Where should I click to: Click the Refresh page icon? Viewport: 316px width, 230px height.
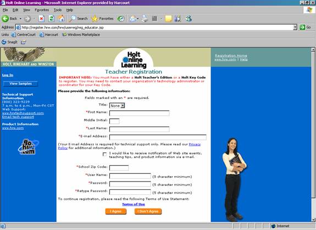click(52, 19)
